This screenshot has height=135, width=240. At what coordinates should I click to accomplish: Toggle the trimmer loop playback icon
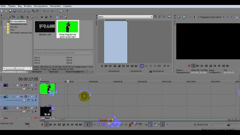102,66
